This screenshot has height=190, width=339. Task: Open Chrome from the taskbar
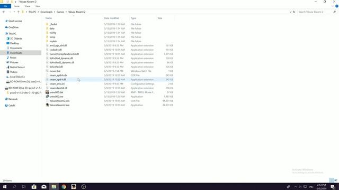pos(64,186)
